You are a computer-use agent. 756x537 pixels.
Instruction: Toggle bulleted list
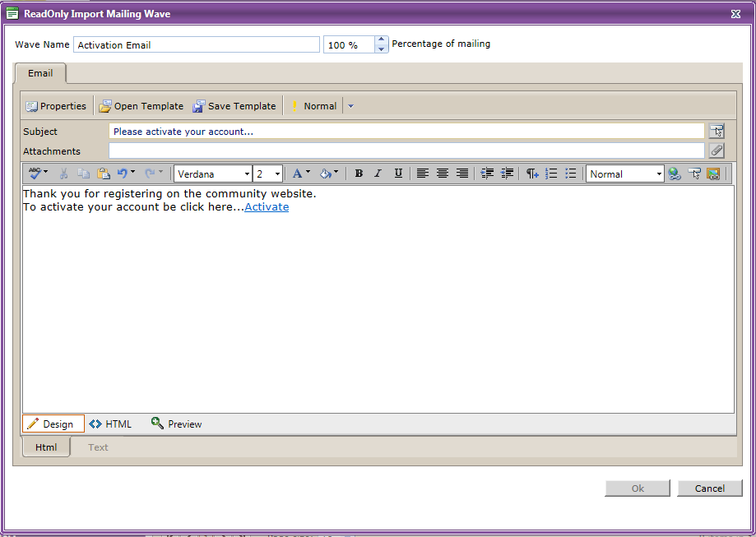click(570, 174)
